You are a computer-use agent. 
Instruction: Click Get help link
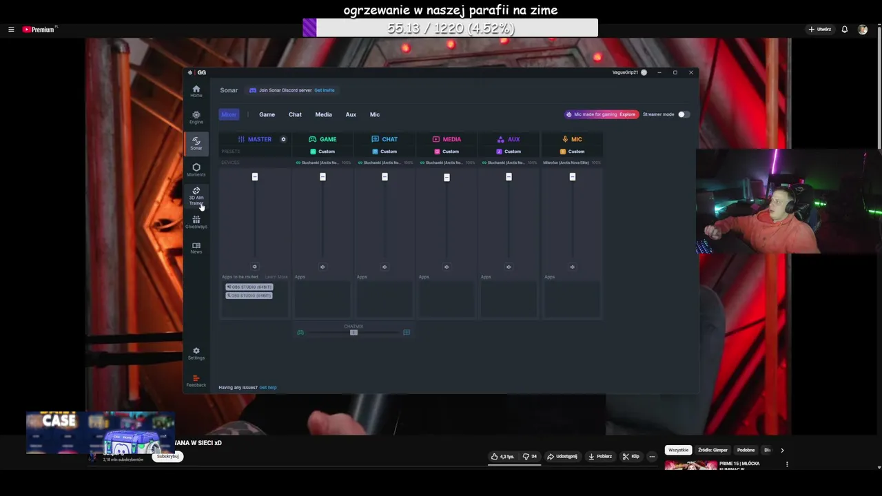click(268, 387)
